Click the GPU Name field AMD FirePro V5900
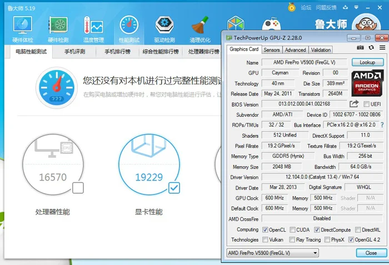The width and height of the screenshot is (389, 265). (305, 63)
